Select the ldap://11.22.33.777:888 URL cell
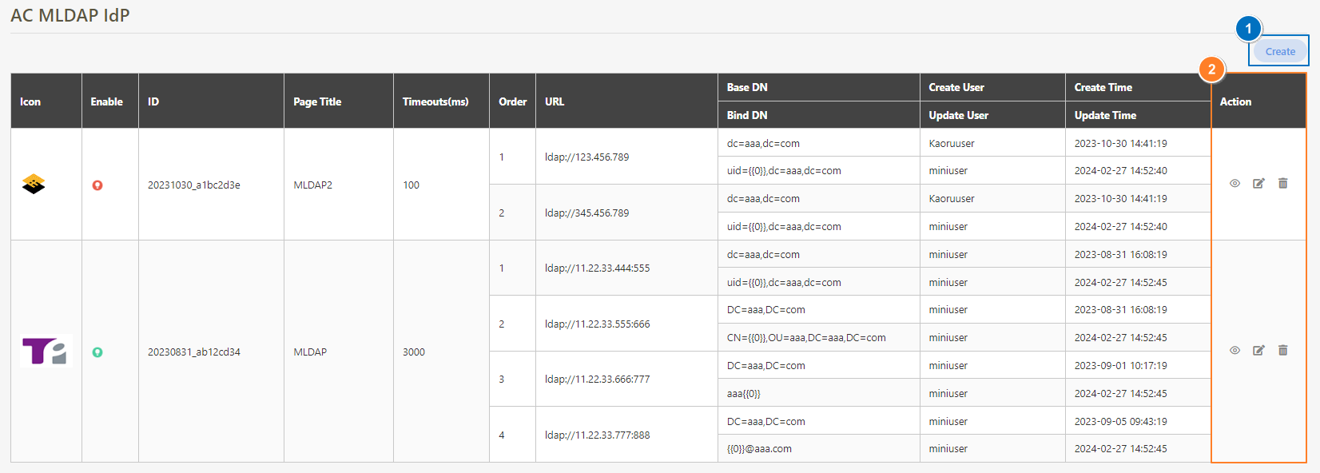Viewport: 1320px width, 473px height. 597,435
